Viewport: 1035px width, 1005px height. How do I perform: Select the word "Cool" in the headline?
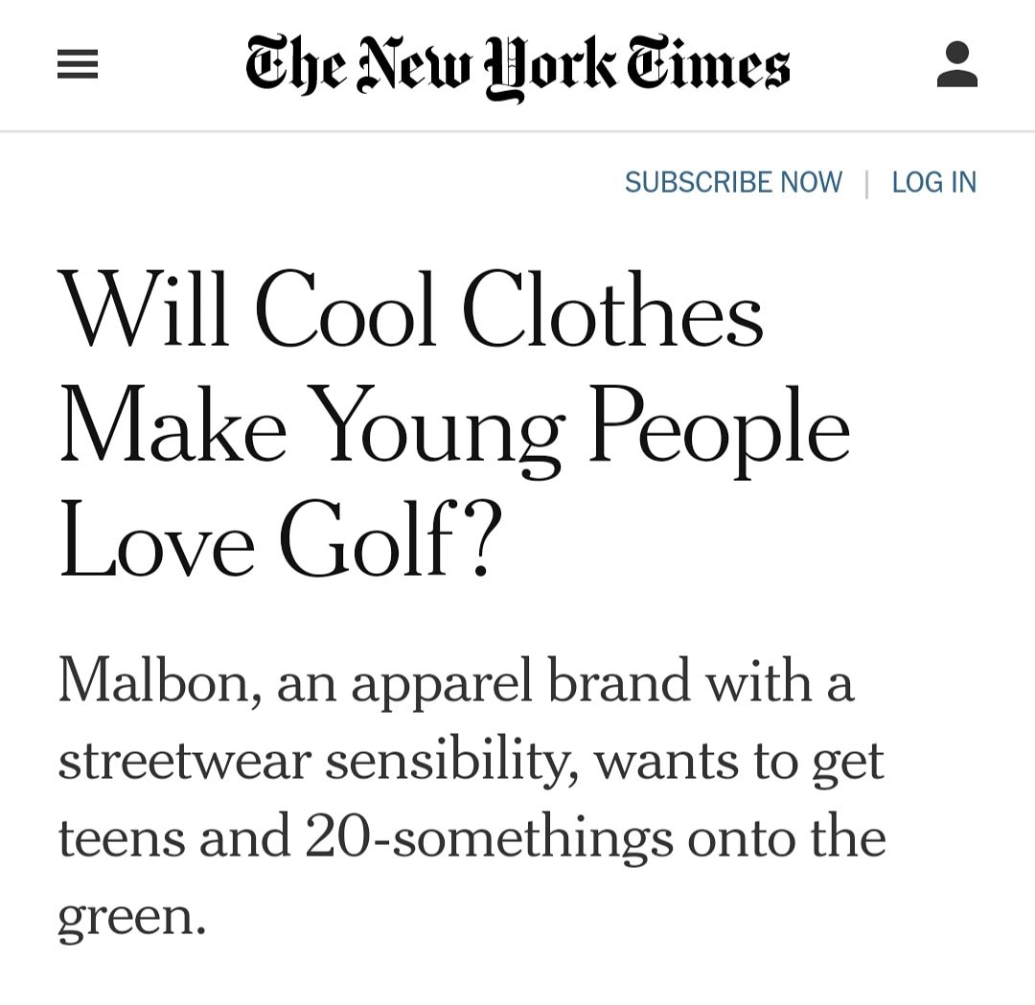pos(347,308)
